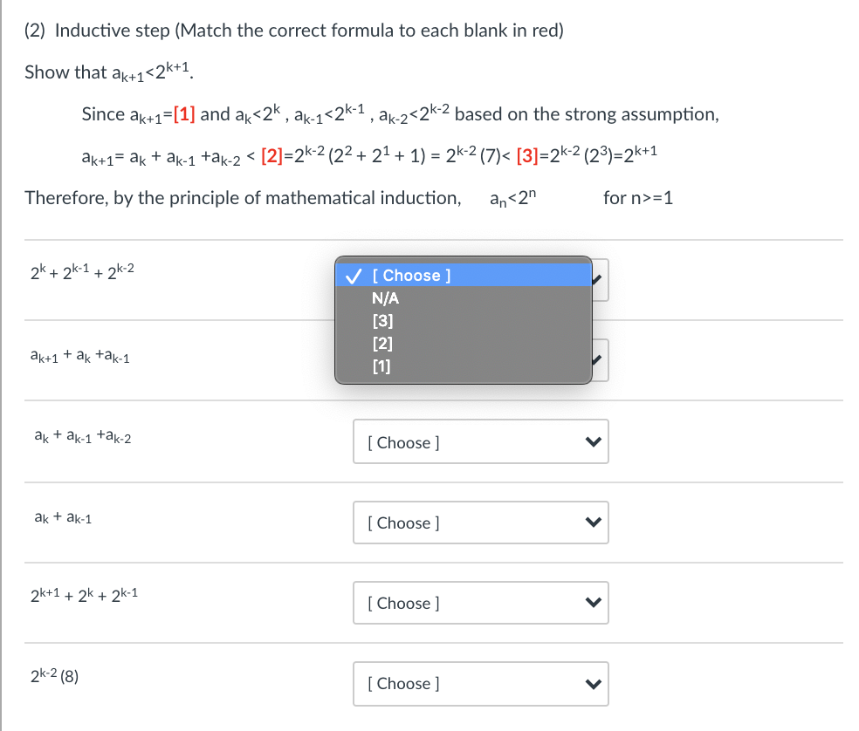
Task: Select option [1] from the open dropdown
Action: (x=380, y=366)
